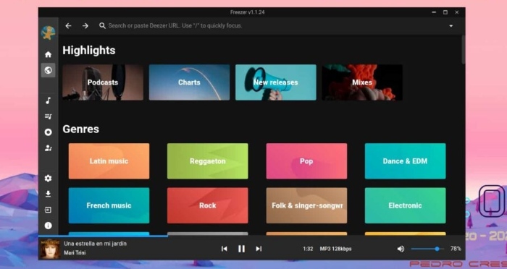Choose the Reggaeton genre
Viewport: 507px width, 269px height.
click(x=208, y=161)
